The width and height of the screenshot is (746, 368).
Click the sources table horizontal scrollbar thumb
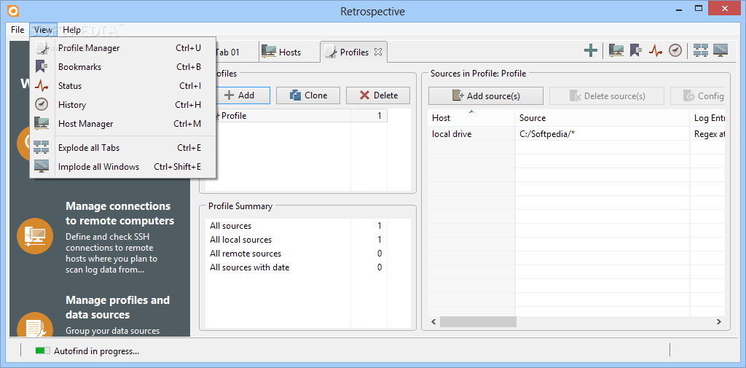pyautogui.click(x=478, y=322)
